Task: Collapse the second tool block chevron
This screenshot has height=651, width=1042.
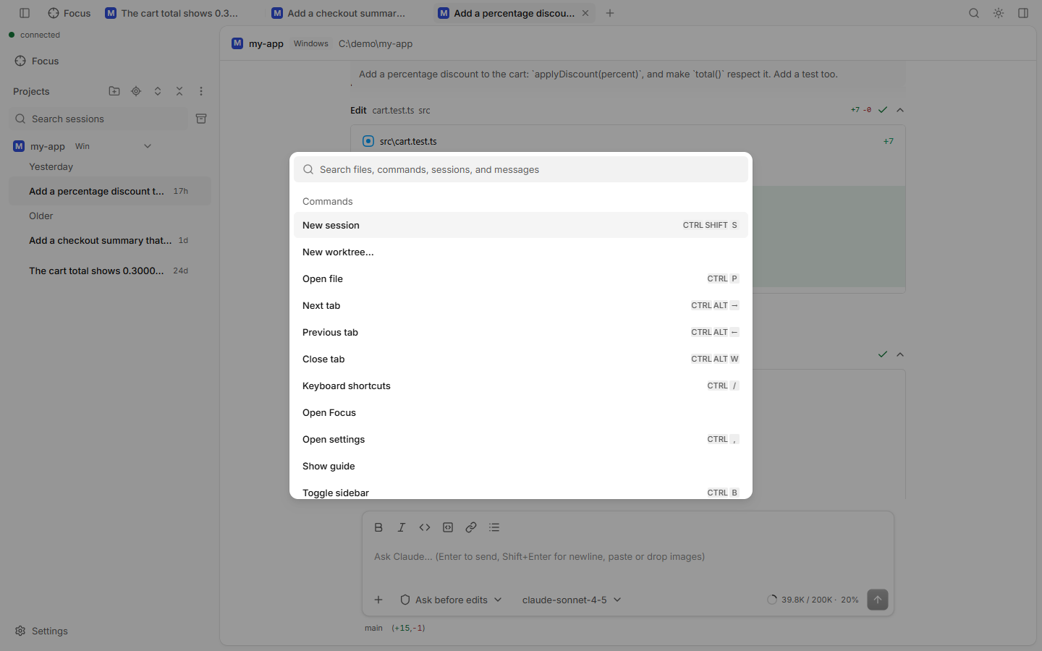Action: (900, 354)
